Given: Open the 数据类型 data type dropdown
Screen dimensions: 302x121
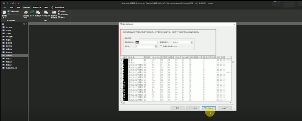Looking at the screenshot, I should pos(192,42).
